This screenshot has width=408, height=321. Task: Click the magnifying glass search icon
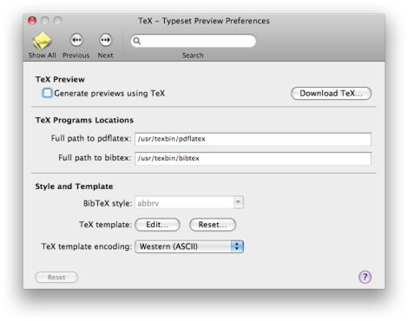click(137, 41)
